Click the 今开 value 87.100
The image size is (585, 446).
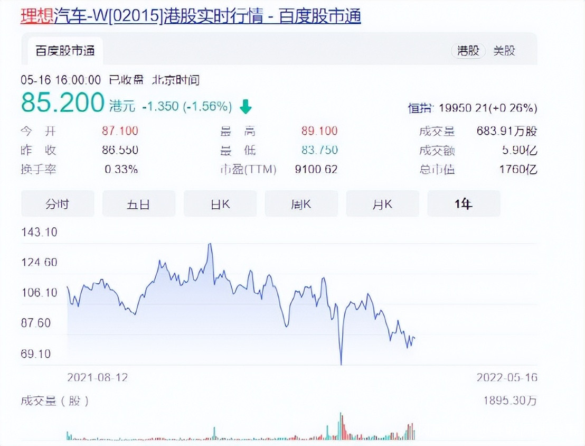[120, 131]
